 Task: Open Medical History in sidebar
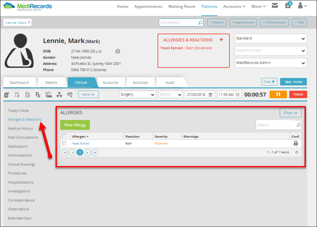tap(20, 129)
